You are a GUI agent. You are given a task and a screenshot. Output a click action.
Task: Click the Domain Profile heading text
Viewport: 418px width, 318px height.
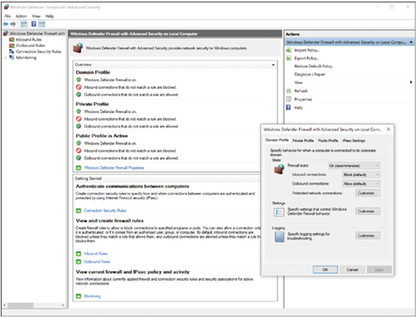[93, 72]
